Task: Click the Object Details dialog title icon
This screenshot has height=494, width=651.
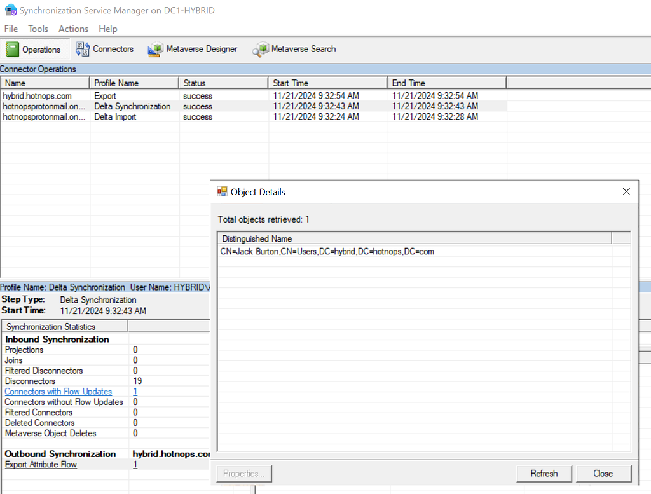Action: tap(222, 191)
